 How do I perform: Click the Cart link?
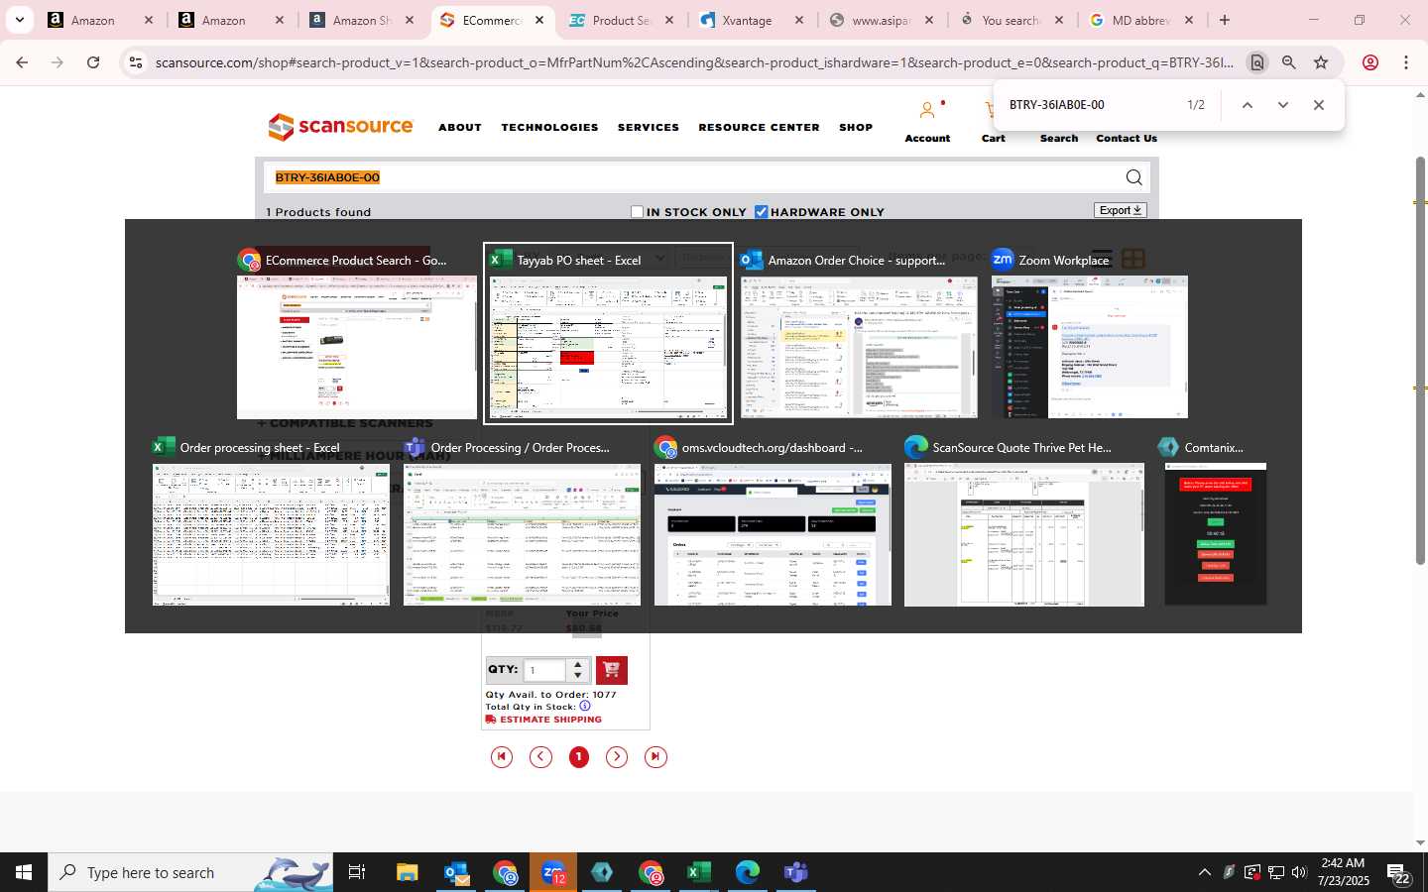[x=994, y=138]
